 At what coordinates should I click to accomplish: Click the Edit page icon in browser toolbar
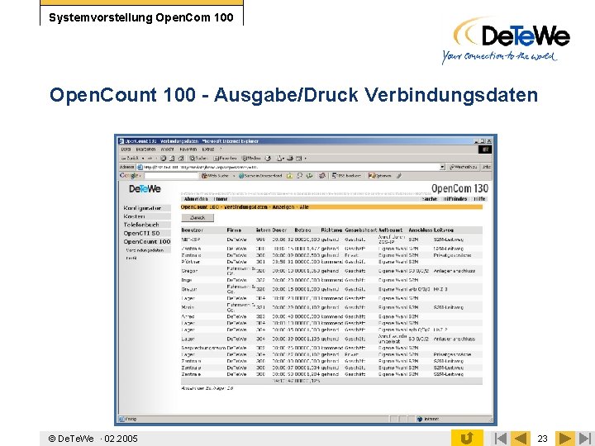click(298, 158)
